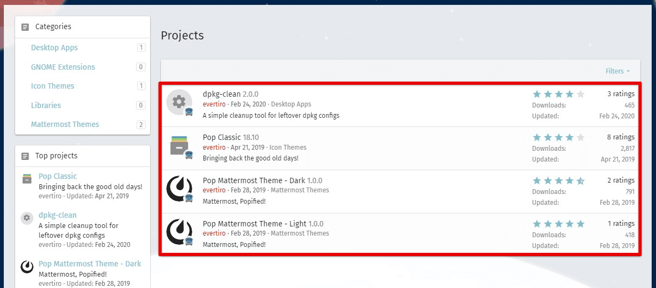The width and height of the screenshot is (656, 288).
Task: Click the Mattermost icon in Top projects sidebar
Action: (27, 266)
